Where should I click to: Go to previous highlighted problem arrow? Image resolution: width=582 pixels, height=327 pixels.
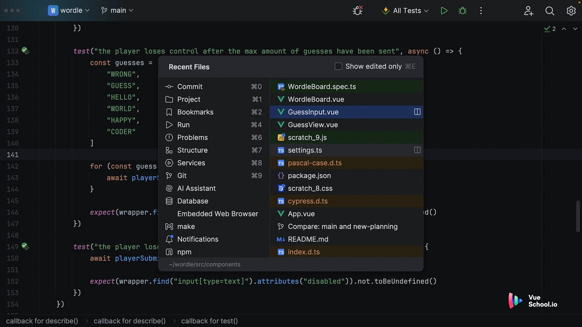pos(564,29)
